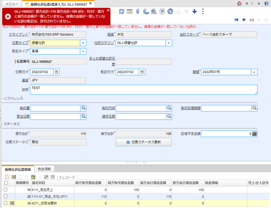Open calendar picker for 伝票日付
The height and width of the screenshot is (208, 271).
pyautogui.click(x=57, y=72)
